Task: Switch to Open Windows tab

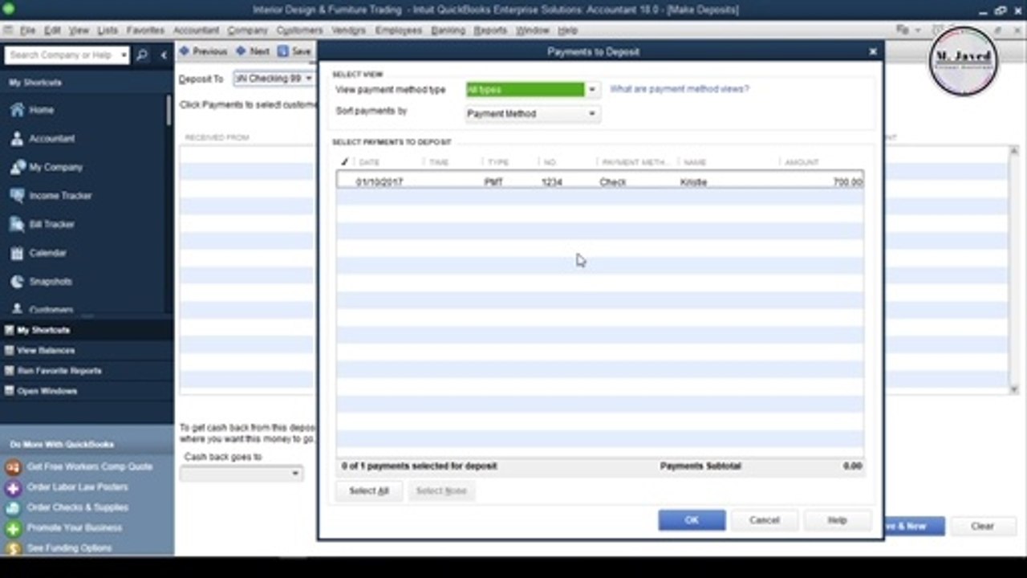Action: (x=47, y=392)
